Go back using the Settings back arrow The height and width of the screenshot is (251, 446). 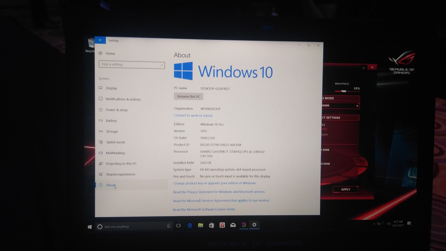tap(100, 40)
